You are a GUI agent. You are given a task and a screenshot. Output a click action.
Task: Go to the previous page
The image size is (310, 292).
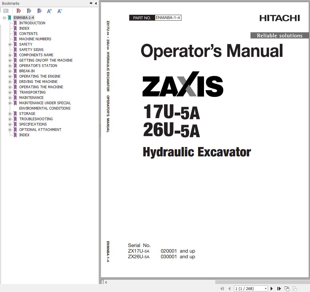pos(229,289)
